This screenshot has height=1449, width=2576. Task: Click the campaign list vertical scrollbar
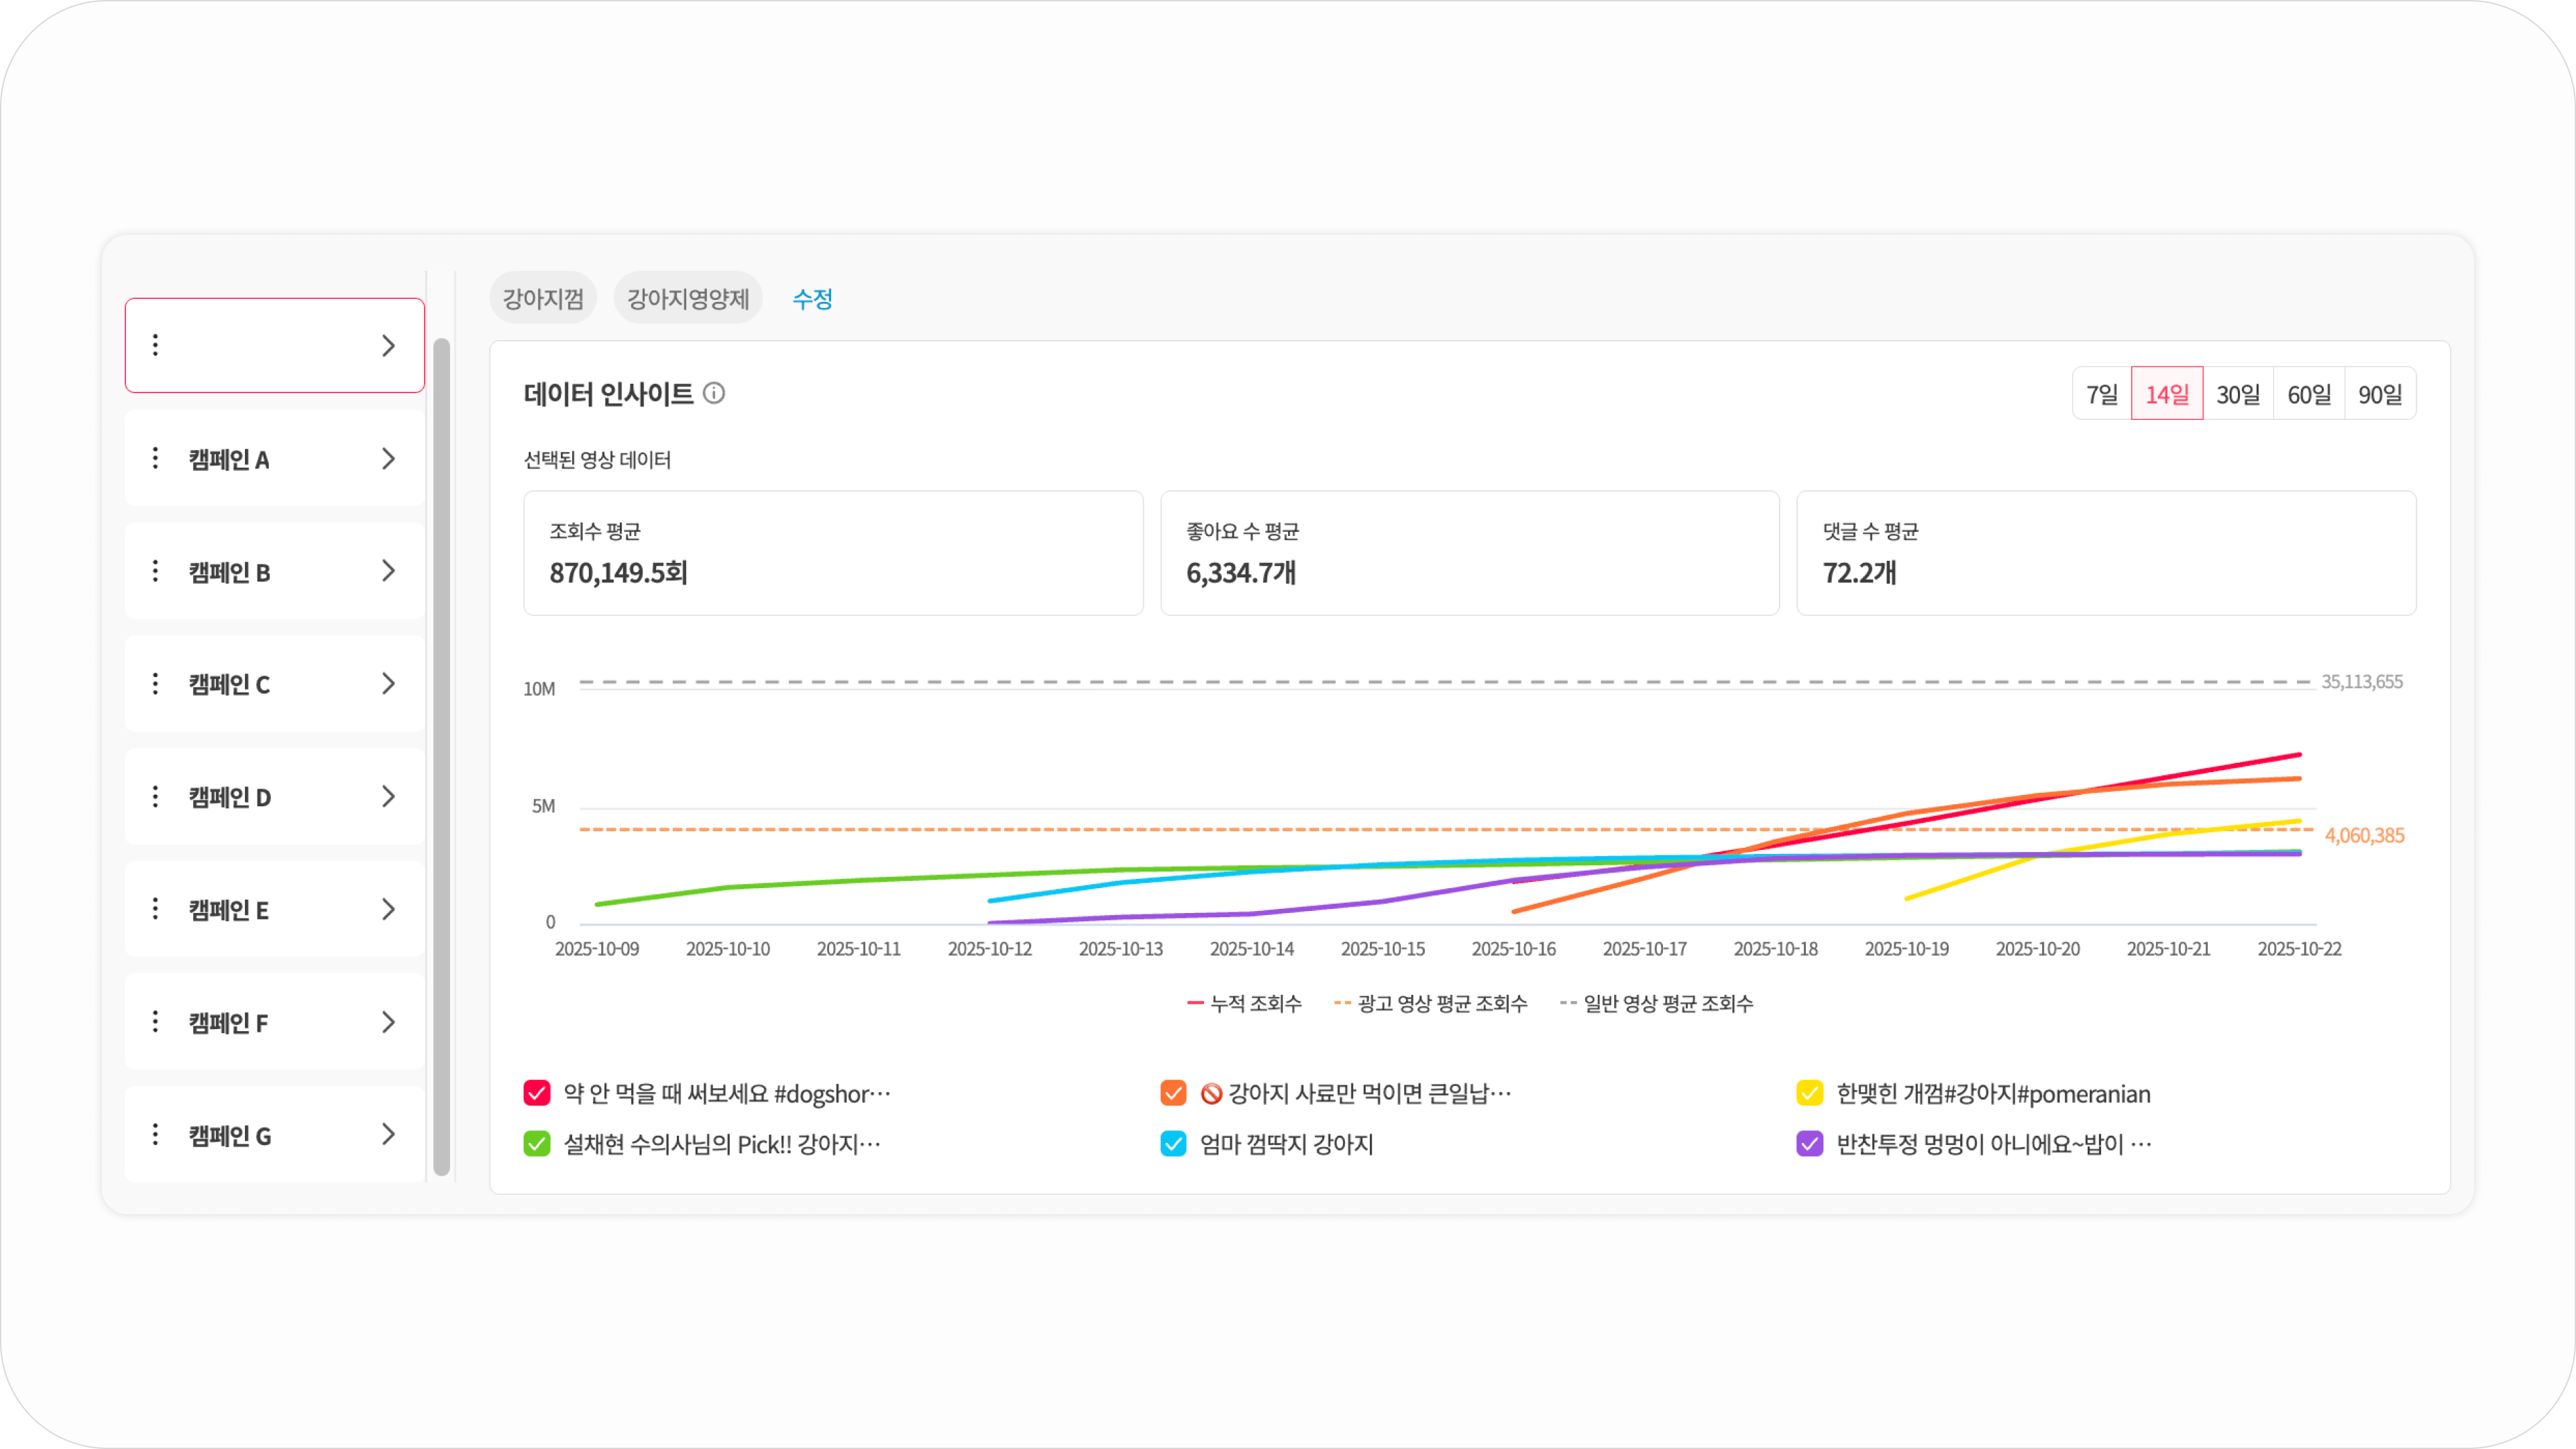442,757
